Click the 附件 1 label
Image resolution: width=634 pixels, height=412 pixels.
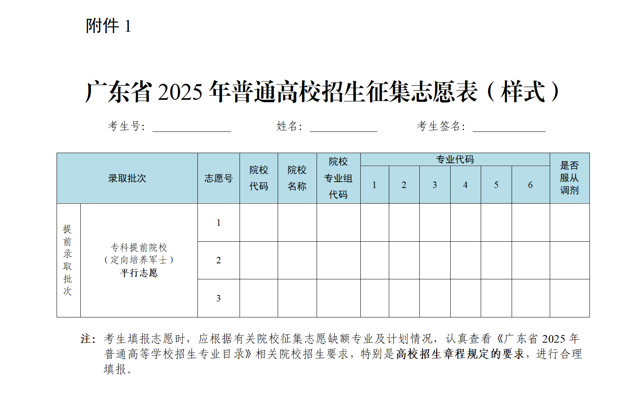click(108, 26)
